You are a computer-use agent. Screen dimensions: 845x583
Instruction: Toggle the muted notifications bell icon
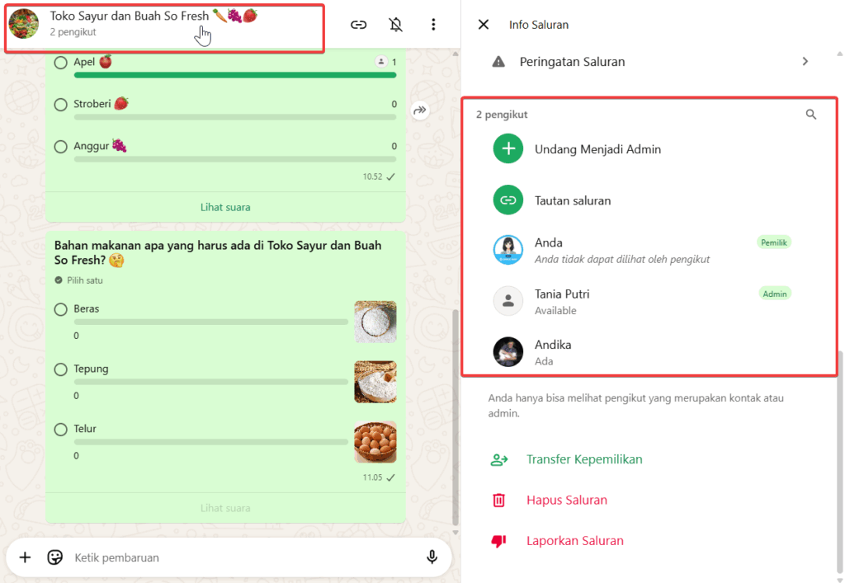(x=396, y=25)
